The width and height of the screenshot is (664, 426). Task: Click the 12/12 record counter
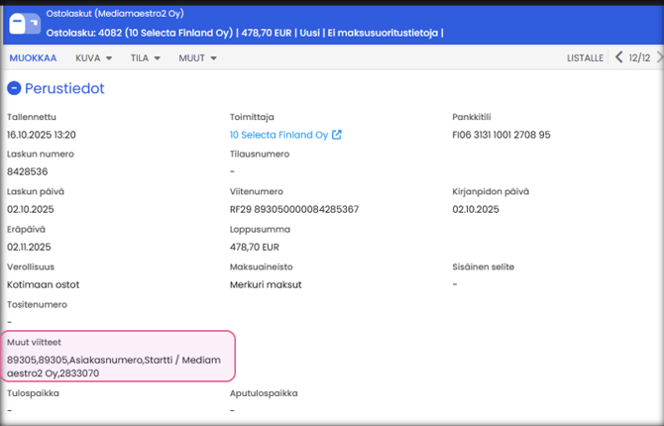[639, 57]
